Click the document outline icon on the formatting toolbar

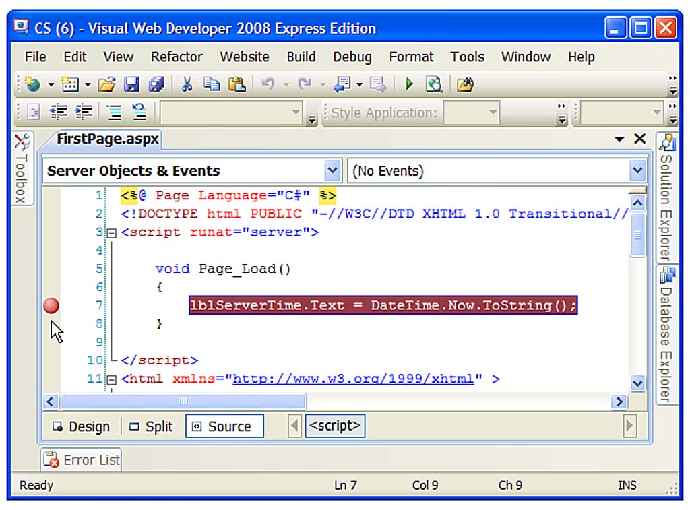(x=34, y=112)
